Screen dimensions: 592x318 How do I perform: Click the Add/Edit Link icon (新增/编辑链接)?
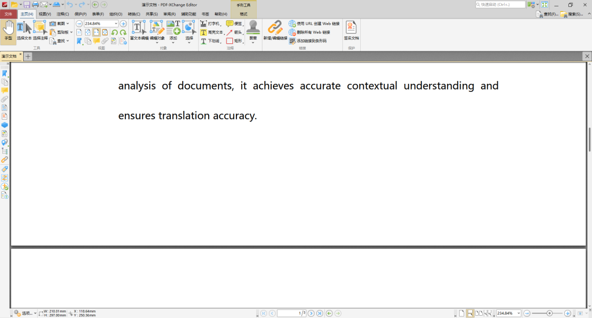tap(275, 30)
